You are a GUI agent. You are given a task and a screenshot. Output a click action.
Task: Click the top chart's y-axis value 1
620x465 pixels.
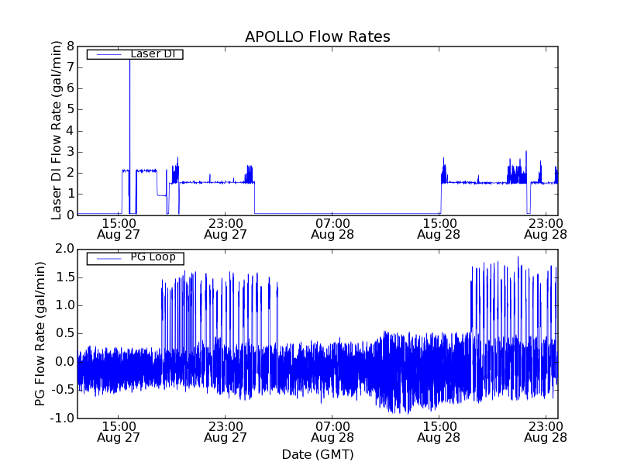71,194
